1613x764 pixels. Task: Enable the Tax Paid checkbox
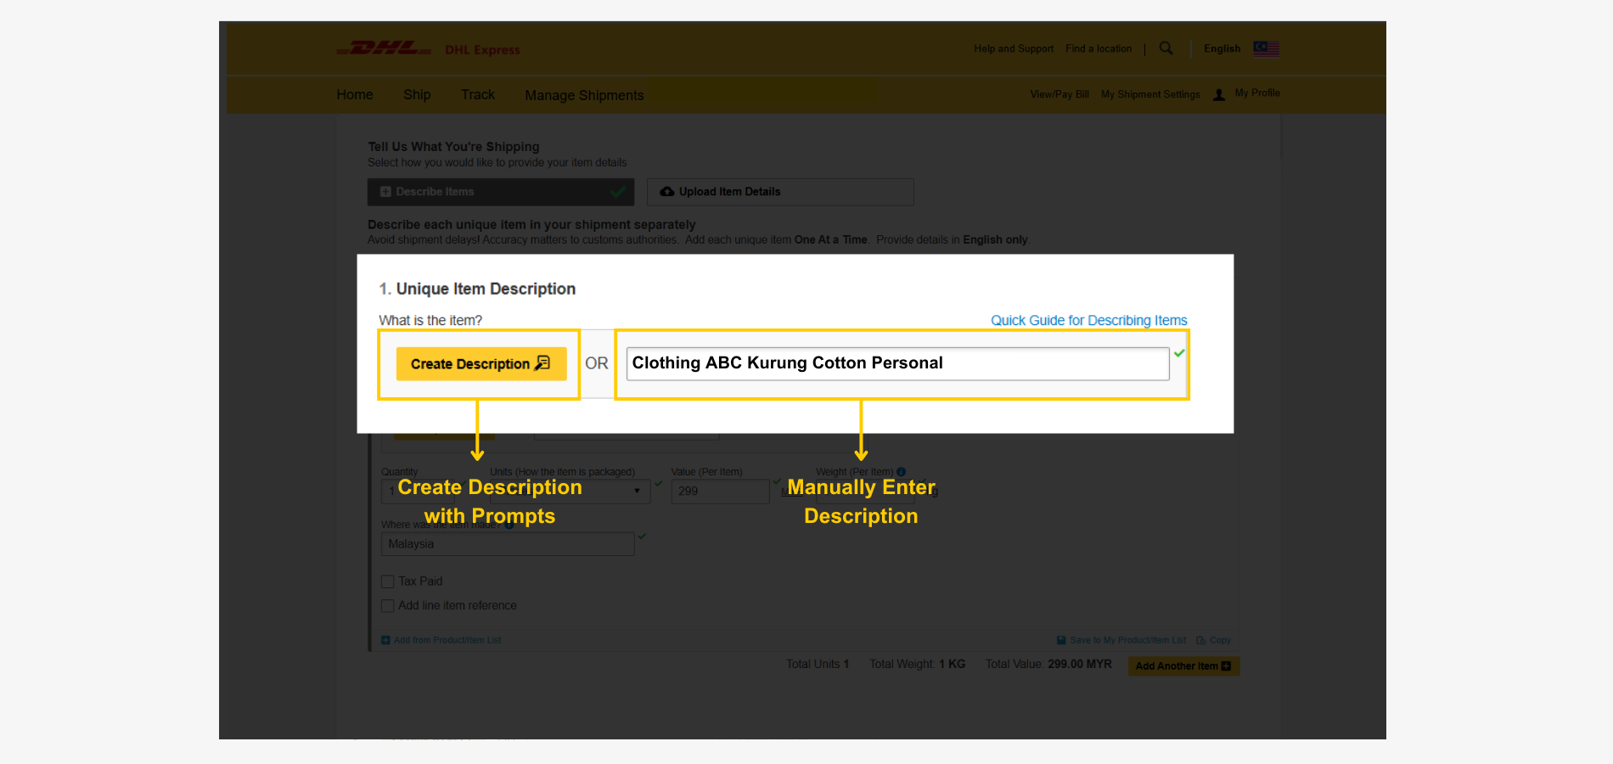(x=388, y=581)
